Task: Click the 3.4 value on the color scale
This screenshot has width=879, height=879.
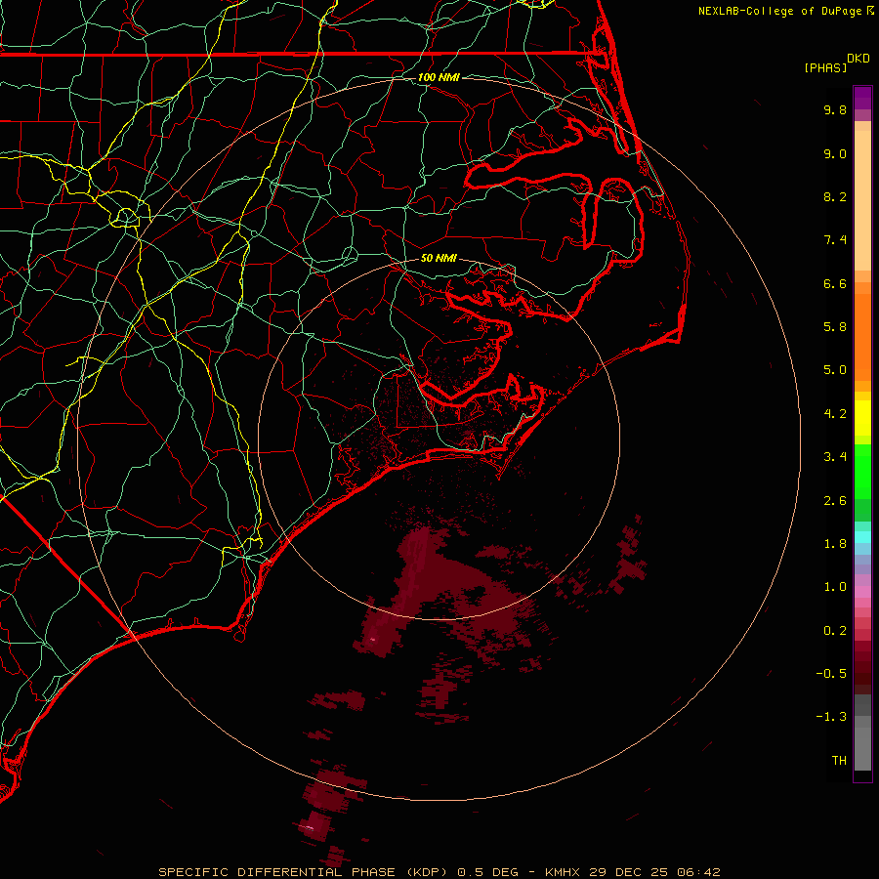Action: pyautogui.click(x=835, y=457)
